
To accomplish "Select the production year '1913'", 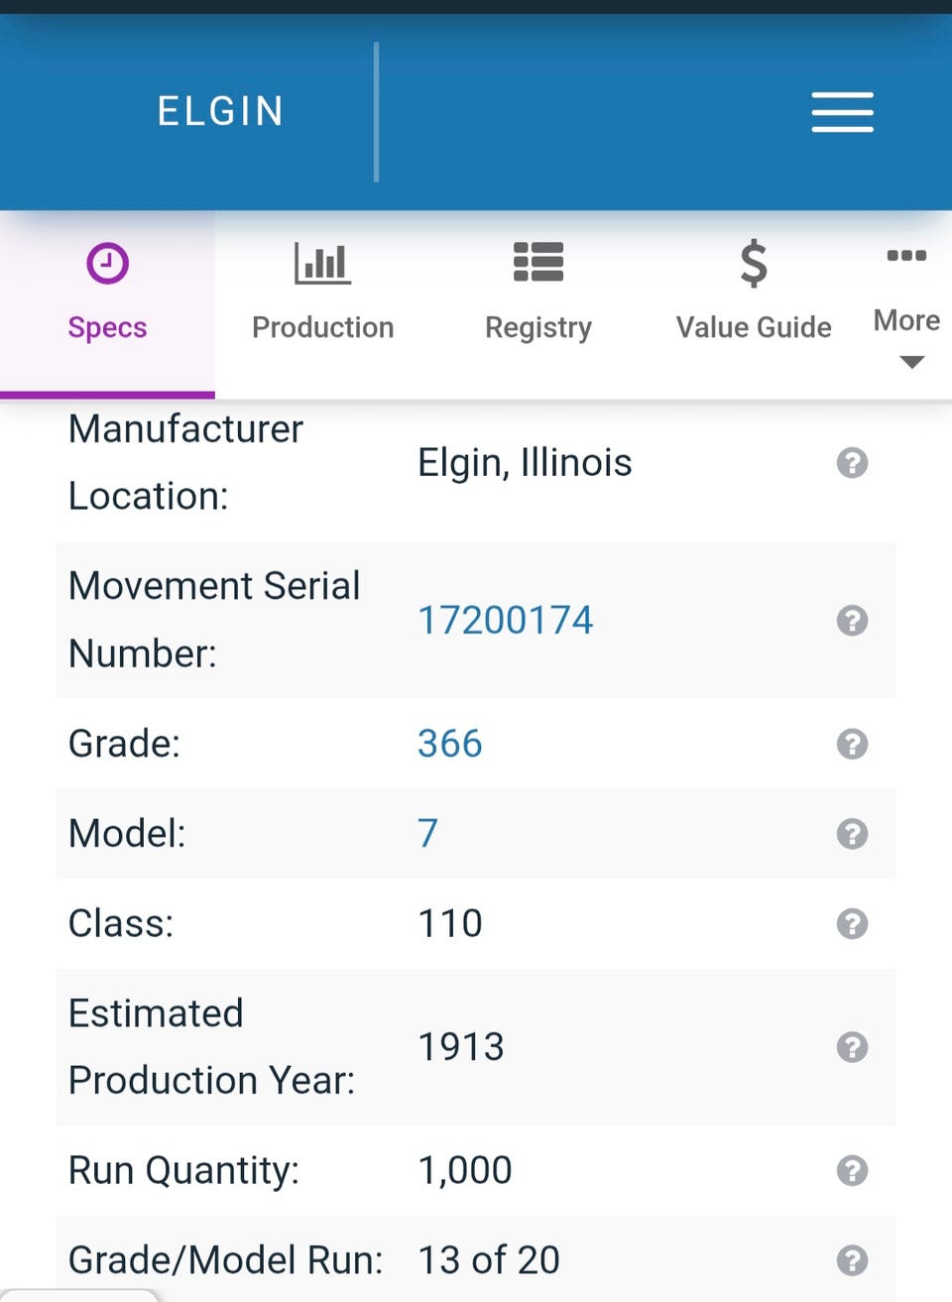I will (461, 1047).
